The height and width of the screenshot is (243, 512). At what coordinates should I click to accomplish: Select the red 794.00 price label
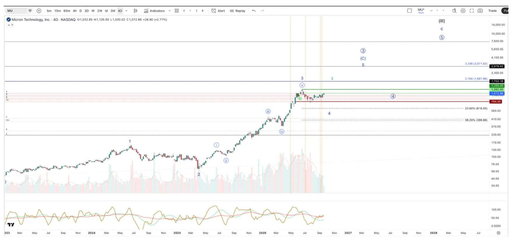pyautogui.click(x=496, y=102)
